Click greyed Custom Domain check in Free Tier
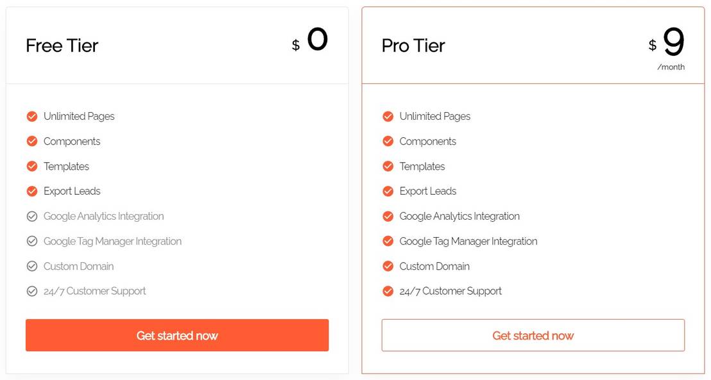This screenshot has height=380, width=711. pos(32,266)
